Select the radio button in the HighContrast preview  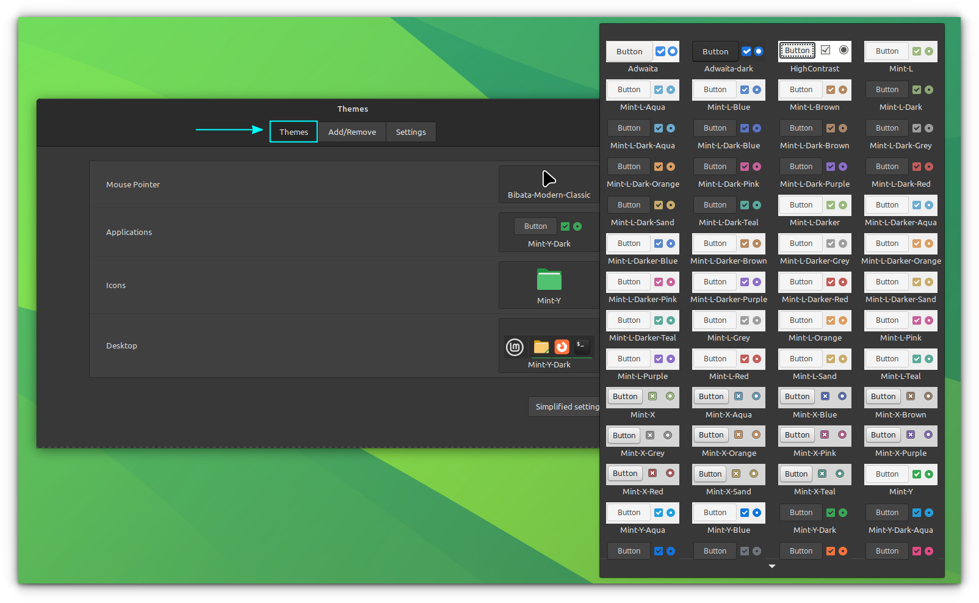(844, 50)
